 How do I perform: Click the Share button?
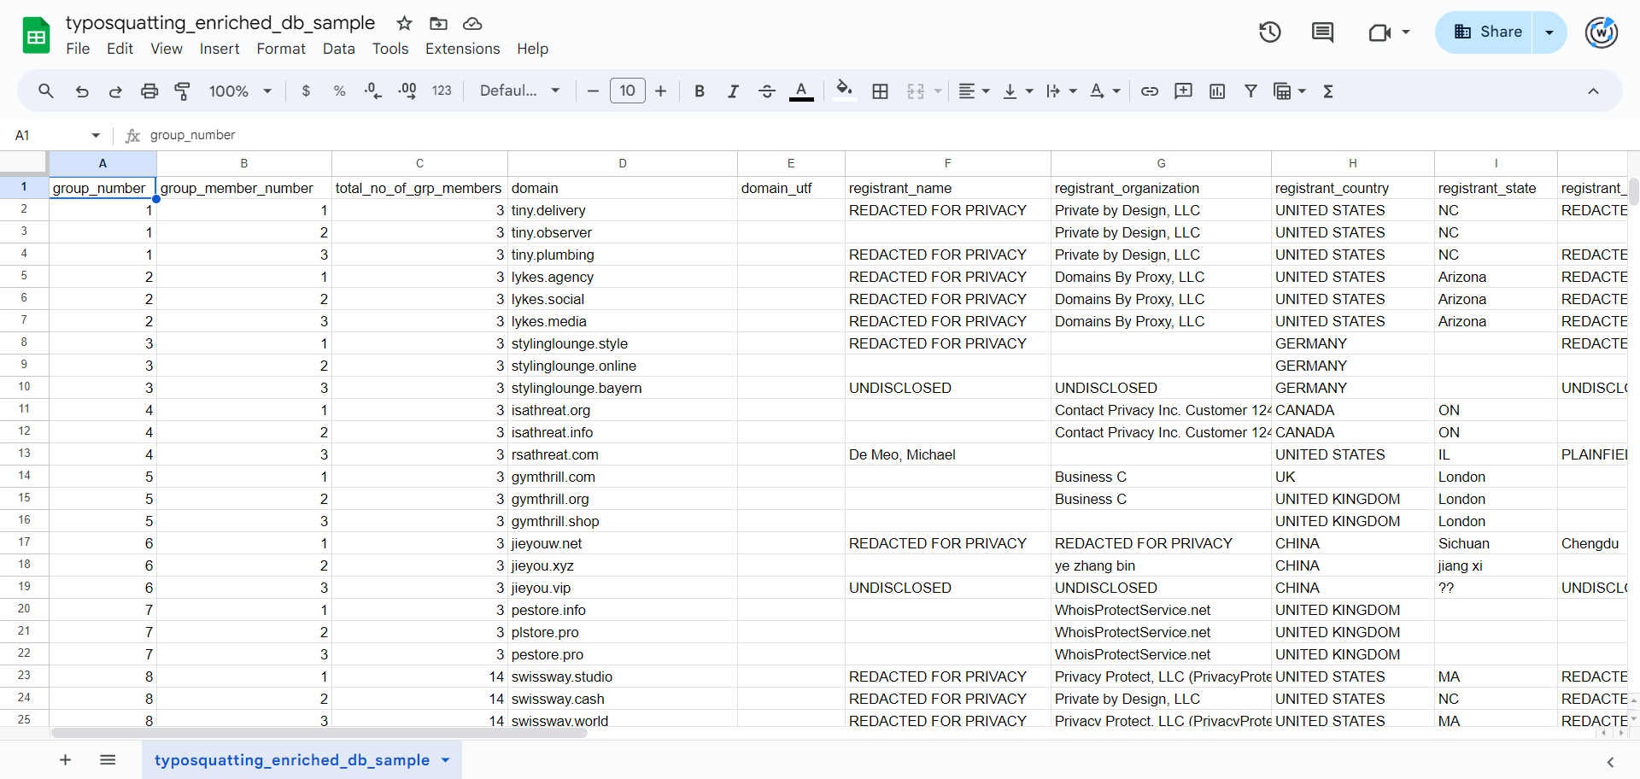[x=1487, y=32]
